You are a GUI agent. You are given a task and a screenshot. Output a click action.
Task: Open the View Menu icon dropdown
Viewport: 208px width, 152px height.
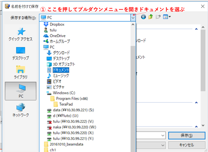[167, 17]
